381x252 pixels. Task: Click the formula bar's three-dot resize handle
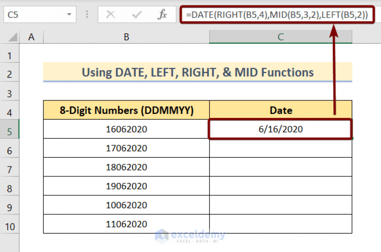(87, 14)
